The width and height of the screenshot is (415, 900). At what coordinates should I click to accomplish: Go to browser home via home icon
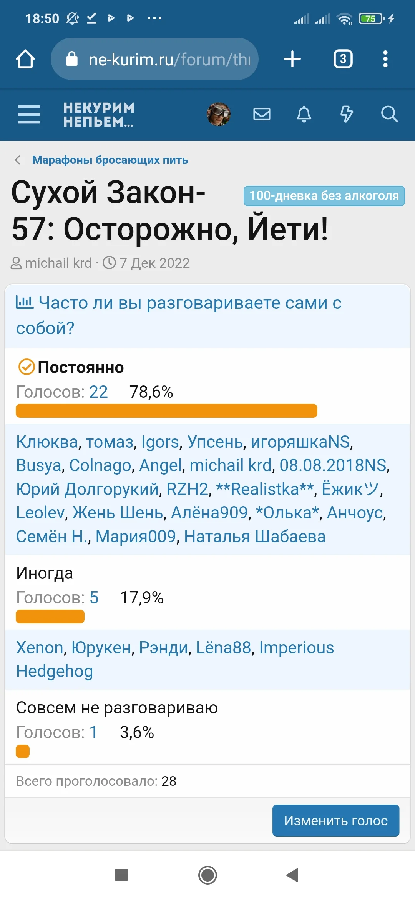pyautogui.click(x=25, y=59)
